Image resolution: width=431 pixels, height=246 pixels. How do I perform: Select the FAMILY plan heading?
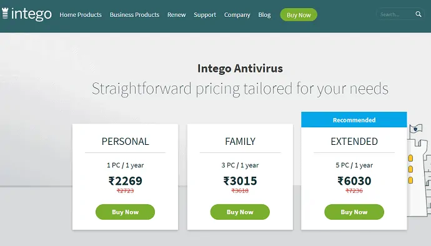tap(240, 142)
